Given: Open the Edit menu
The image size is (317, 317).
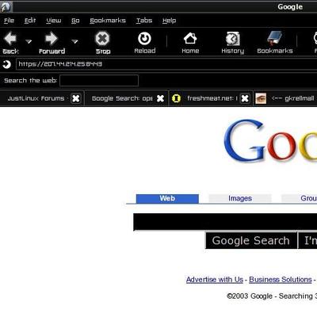Looking at the screenshot, I should coord(30,21).
